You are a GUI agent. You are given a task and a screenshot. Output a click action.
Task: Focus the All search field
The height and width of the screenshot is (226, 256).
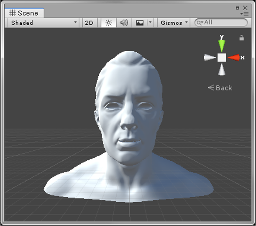[221, 23]
